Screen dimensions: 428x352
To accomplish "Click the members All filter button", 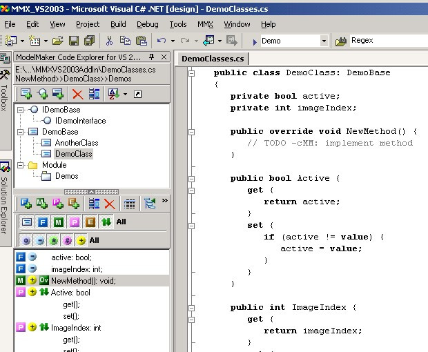I will point(121,222).
